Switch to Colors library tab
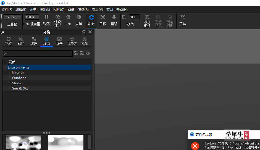 tap(21, 41)
